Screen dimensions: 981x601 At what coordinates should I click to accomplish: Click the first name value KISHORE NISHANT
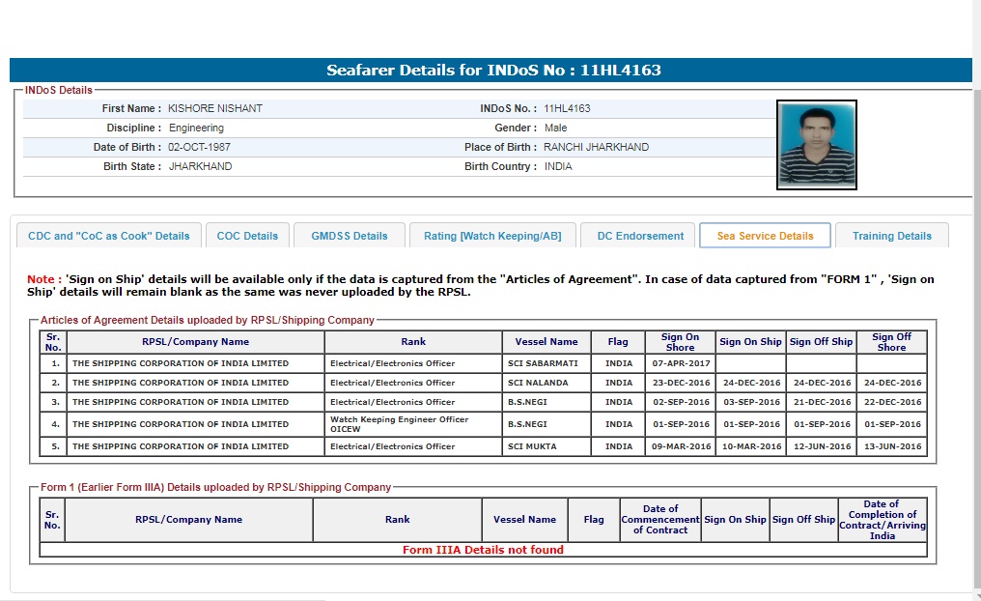coord(214,108)
